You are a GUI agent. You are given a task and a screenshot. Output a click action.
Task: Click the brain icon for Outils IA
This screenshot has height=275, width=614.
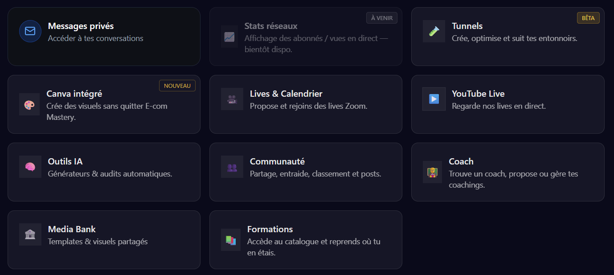tap(30, 167)
